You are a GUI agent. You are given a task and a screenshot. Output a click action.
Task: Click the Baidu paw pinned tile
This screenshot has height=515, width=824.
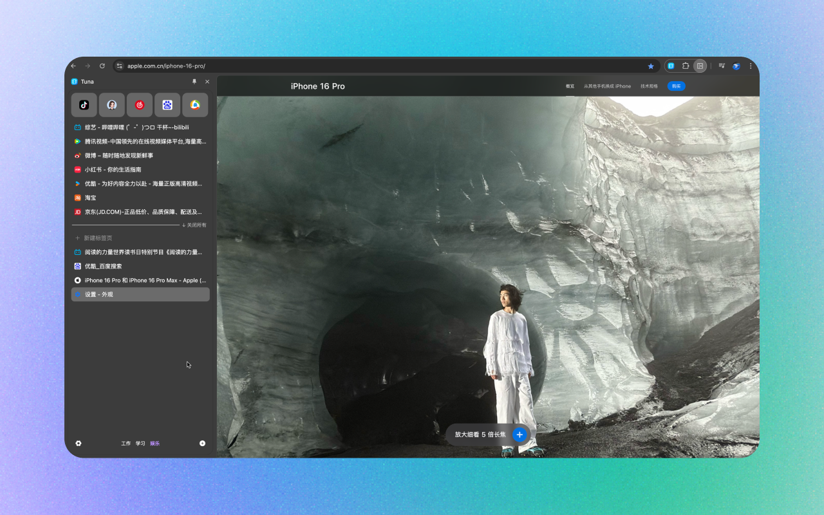pos(167,105)
